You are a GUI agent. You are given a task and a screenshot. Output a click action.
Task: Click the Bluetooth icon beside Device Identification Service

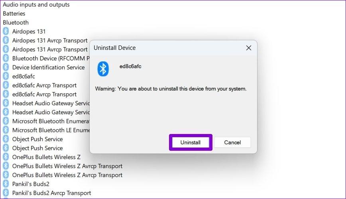(6, 67)
